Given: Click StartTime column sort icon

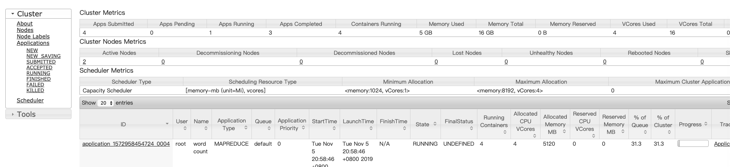Looking at the screenshot, I should 334,129.
